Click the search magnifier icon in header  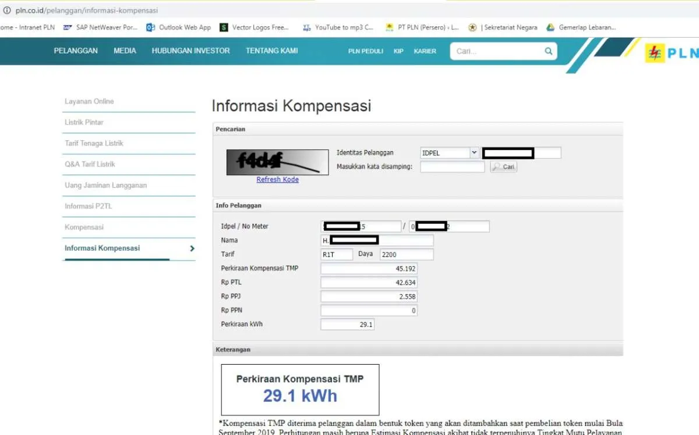(548, 51)
